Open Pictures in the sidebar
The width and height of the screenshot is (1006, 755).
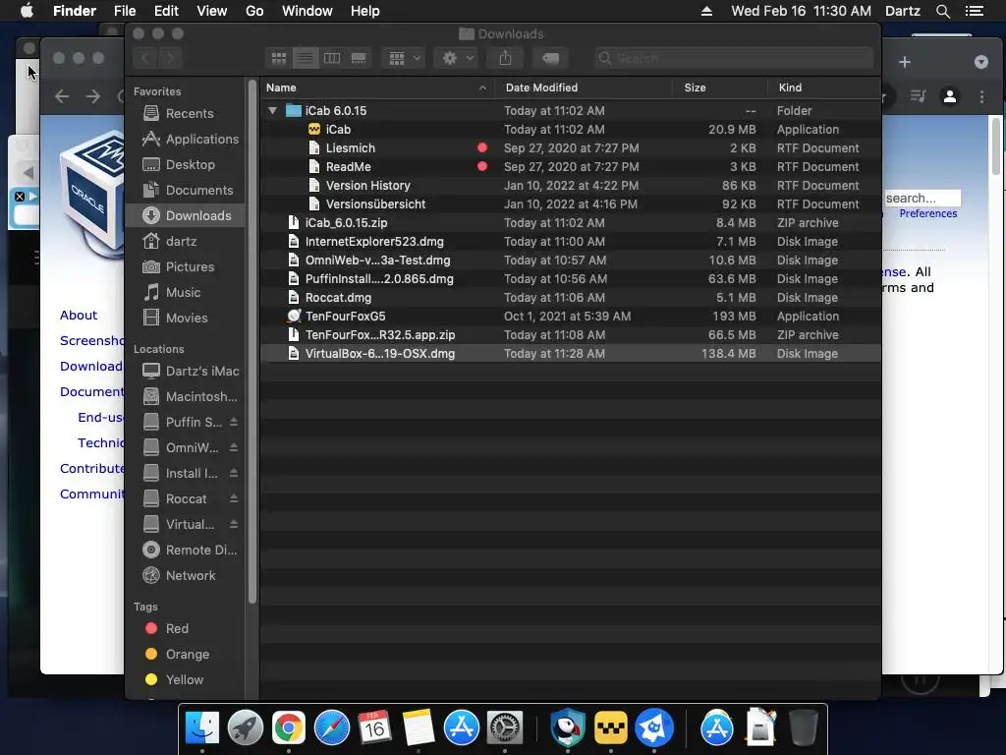(x=186, y=266)
